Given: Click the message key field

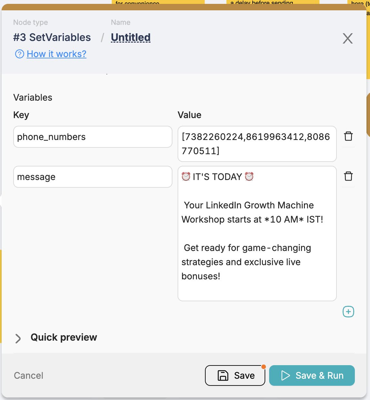Looking at the screenshot, I should pyautogui.click(x=92, y=177).
